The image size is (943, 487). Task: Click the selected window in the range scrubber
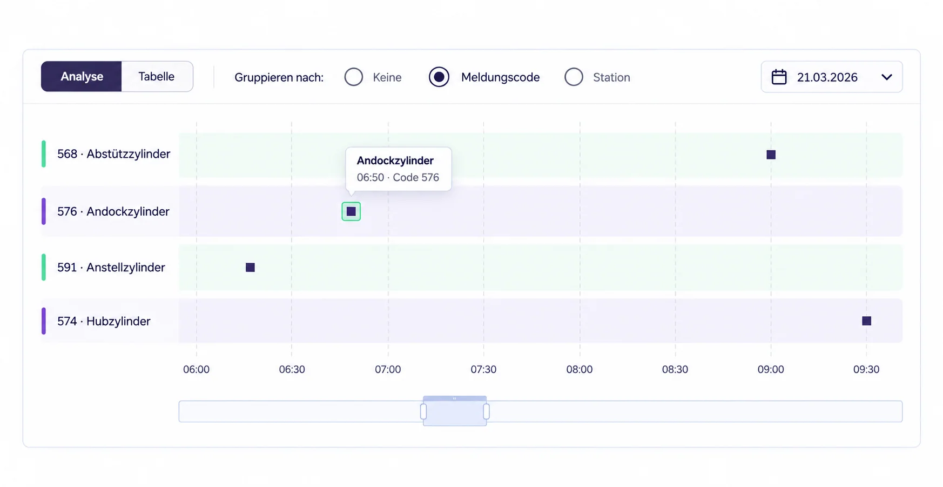point(455,411)
